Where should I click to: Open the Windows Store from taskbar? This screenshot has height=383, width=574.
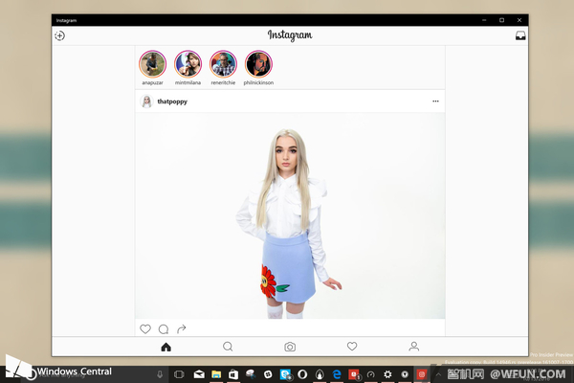coord(233,374)
